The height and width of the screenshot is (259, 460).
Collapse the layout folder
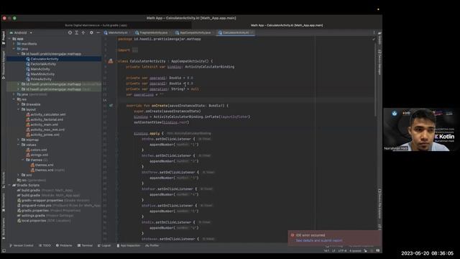click(x=18, y=109)
